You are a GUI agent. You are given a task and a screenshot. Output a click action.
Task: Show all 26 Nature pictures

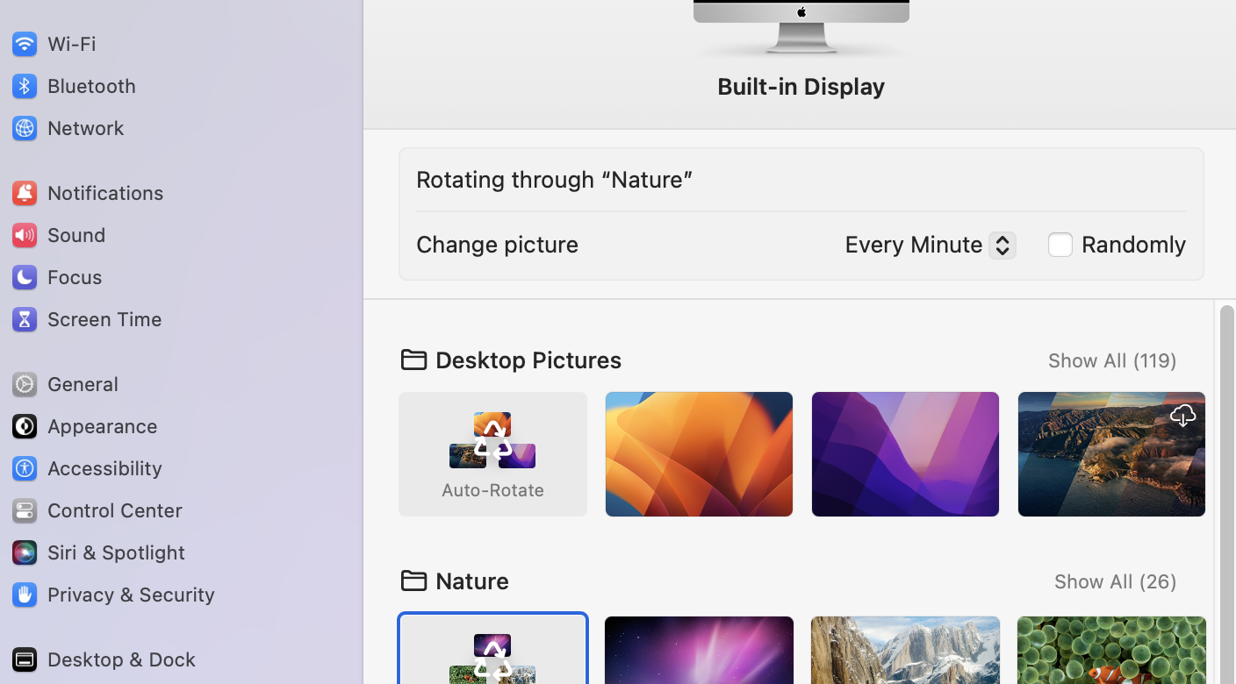[x=1115, y=581]
